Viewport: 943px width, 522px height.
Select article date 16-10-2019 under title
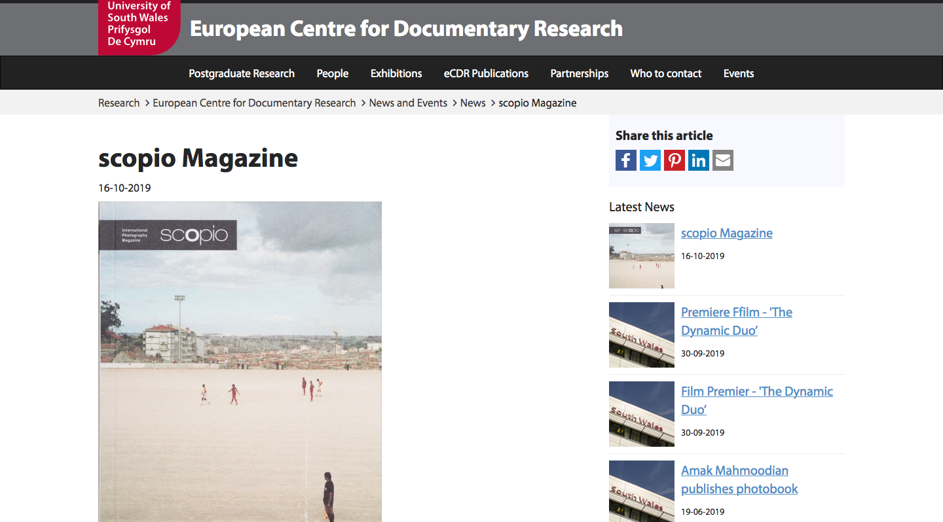point(124,188)
